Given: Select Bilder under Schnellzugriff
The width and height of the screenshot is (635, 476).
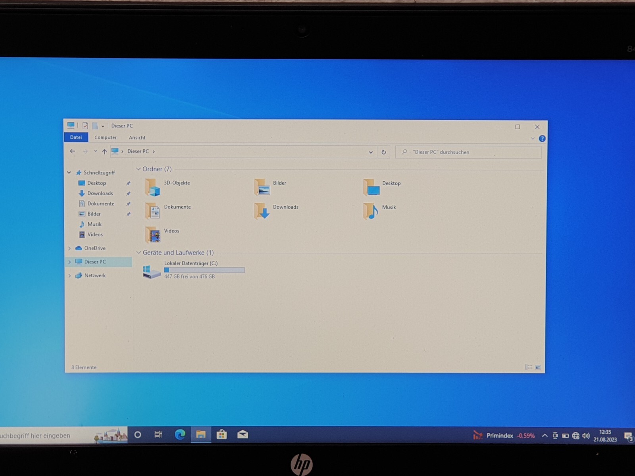Looking at the screenshot, I should pyautogui.click(x=94, y=214).
